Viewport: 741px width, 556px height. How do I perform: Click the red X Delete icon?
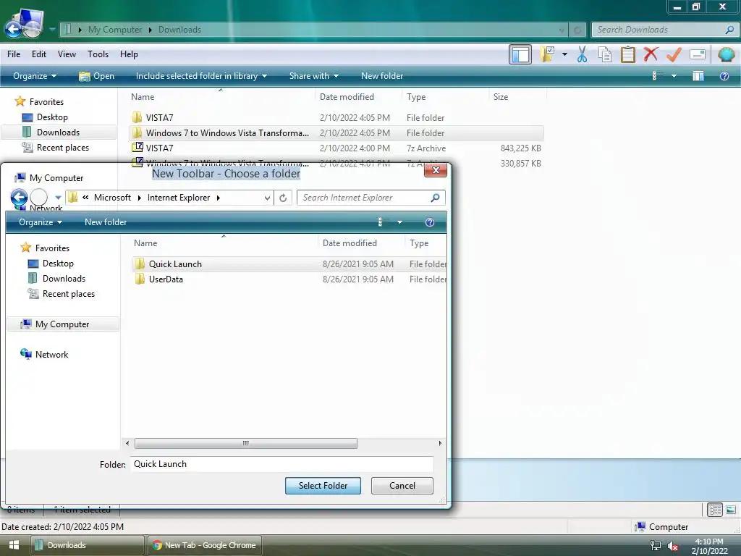[x=651, y=54]
